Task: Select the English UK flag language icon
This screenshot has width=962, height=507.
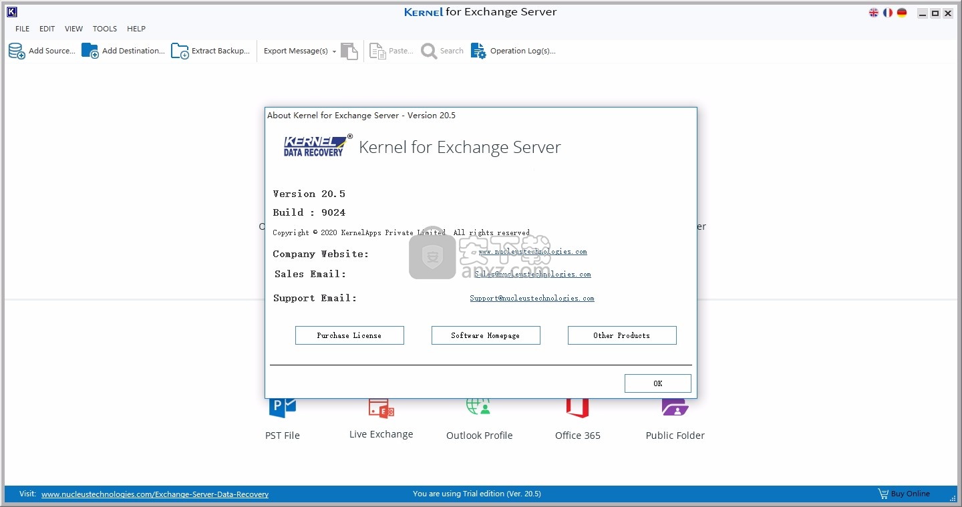Action: pos(874,13)
